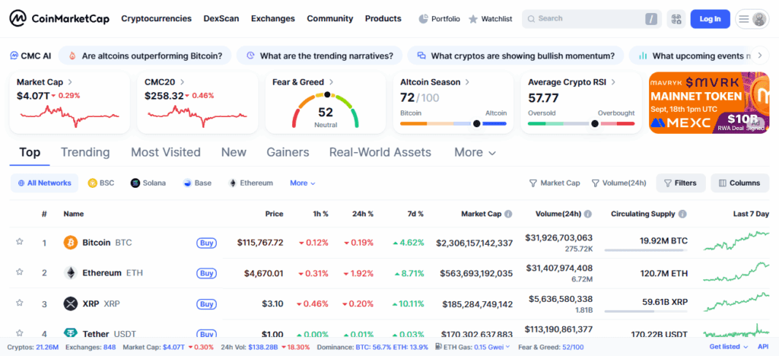Open the Products menu

[x=383, y=19]
